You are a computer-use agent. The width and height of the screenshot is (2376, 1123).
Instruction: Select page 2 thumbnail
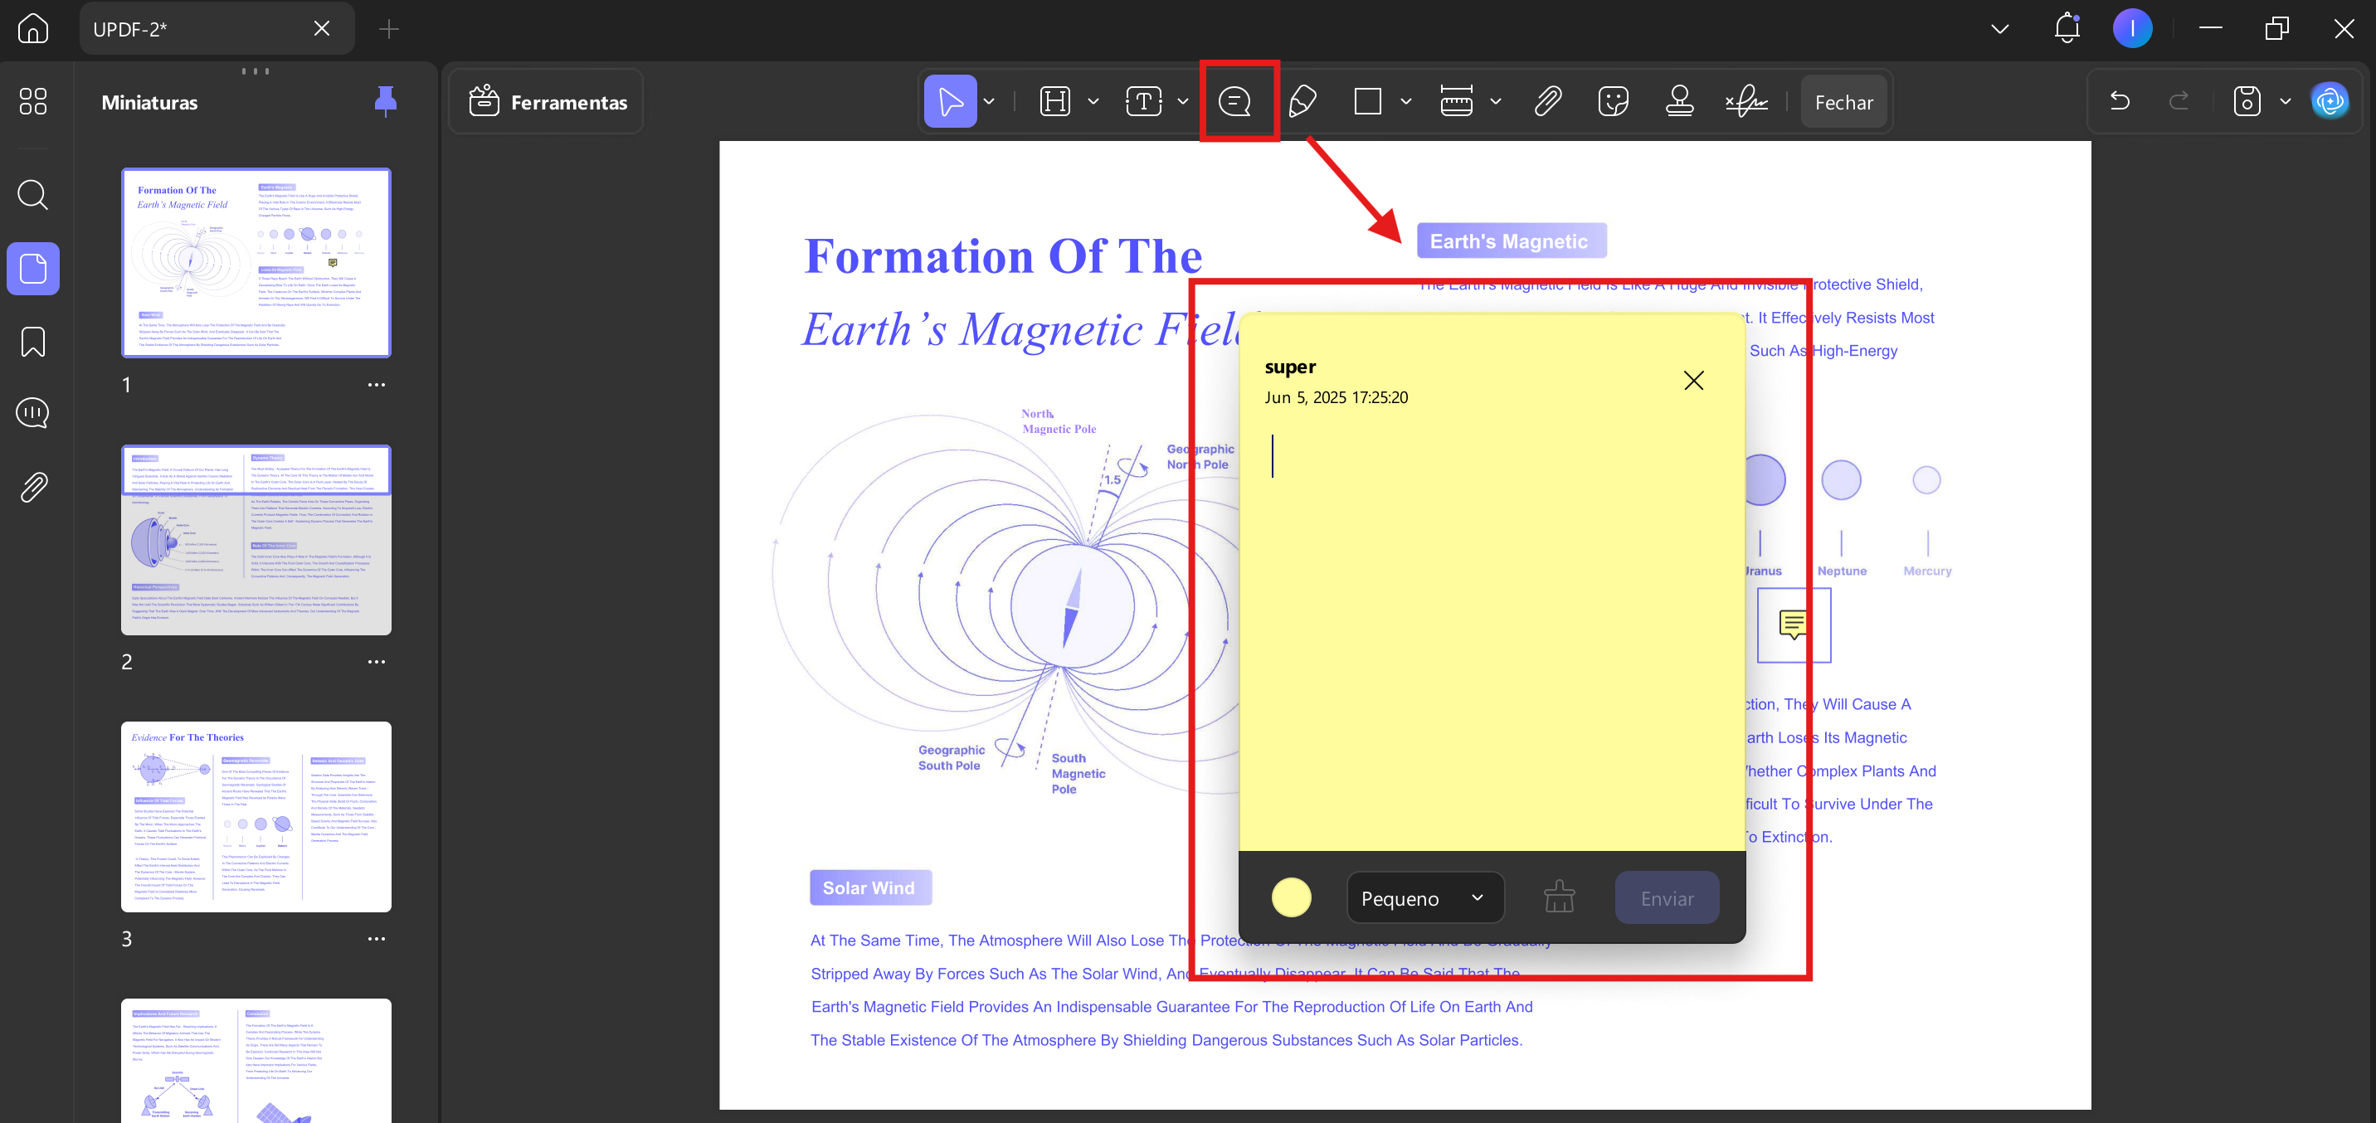(x=256, y=539)
